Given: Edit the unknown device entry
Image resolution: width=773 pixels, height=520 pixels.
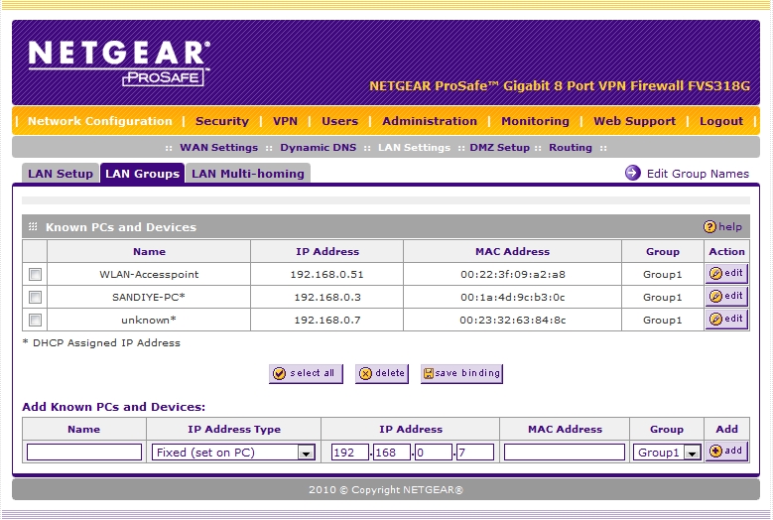Looking at the screenshot, I should click(726, 319).
